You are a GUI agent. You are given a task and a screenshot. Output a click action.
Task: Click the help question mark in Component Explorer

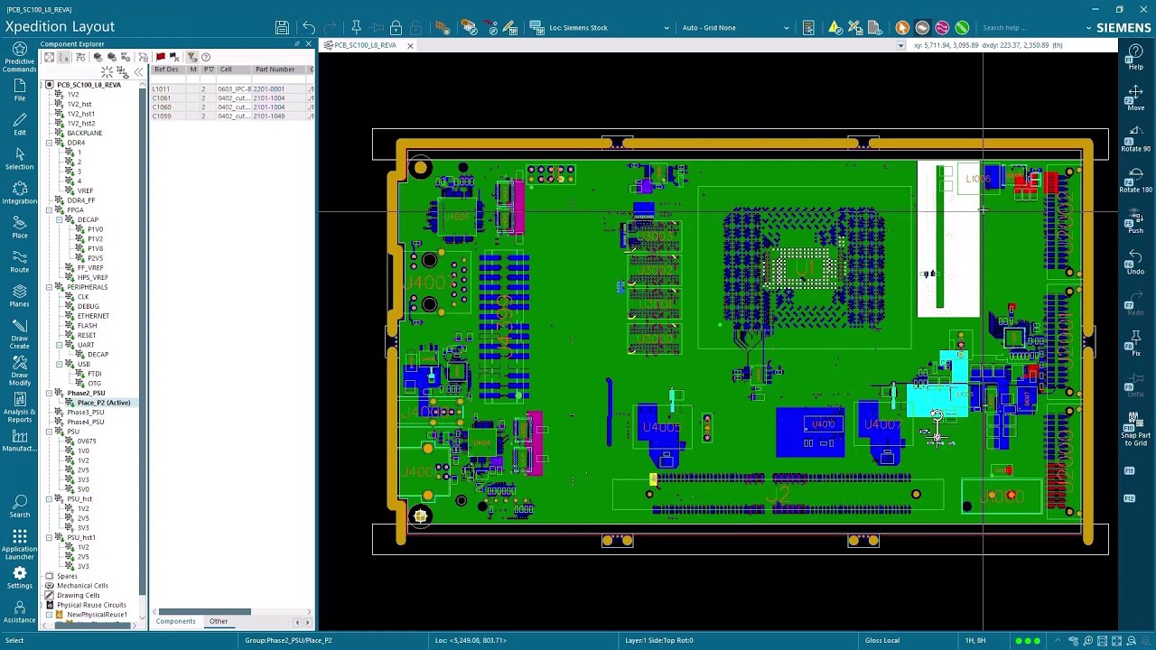(x=206, y=57)
